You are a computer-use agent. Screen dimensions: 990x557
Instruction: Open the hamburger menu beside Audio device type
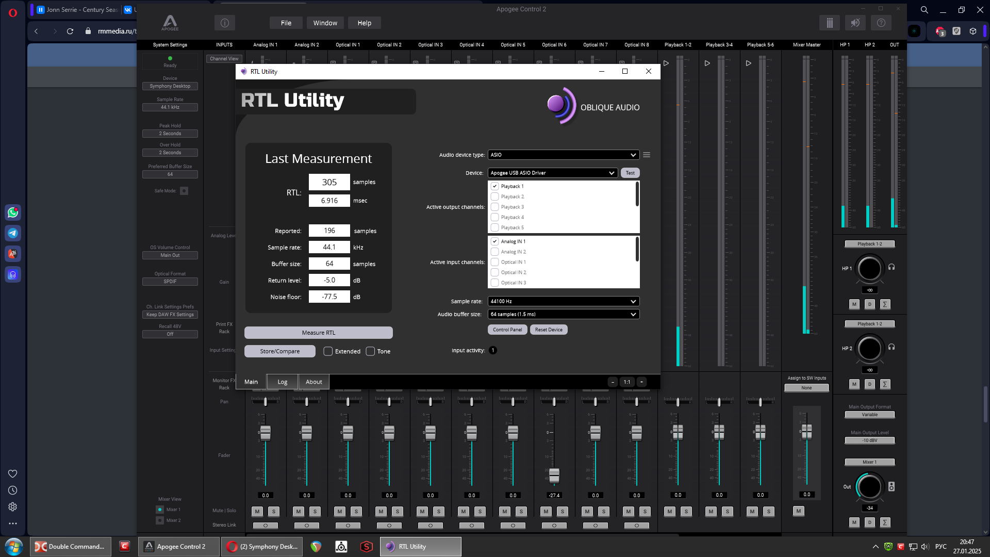(647, 155)
